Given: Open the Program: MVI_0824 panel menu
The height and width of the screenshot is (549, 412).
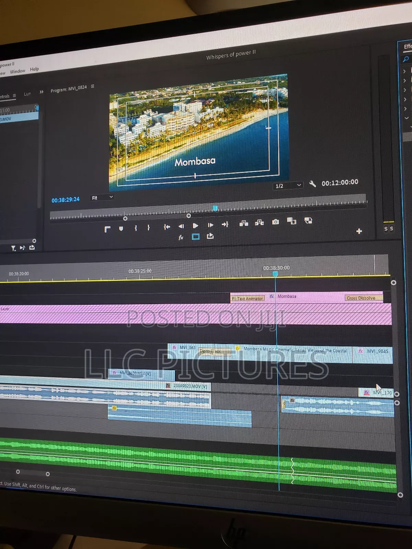Looking at the screenshot, I should (92, 86).
